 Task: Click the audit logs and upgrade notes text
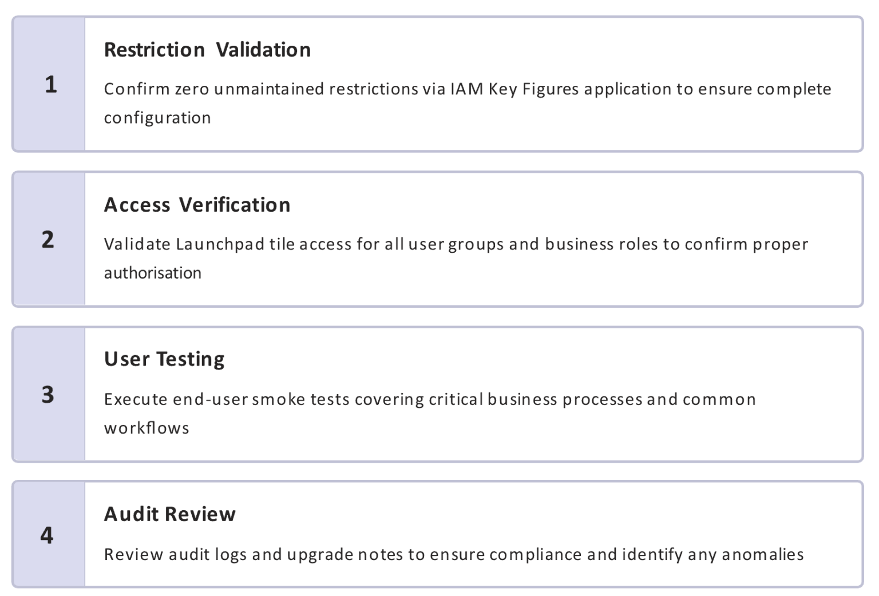click(454, 554)
